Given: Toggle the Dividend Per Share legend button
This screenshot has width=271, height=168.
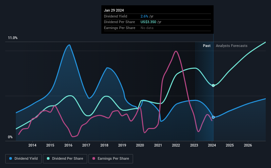Looking at the screenshot, I should (x=65, y=159).
